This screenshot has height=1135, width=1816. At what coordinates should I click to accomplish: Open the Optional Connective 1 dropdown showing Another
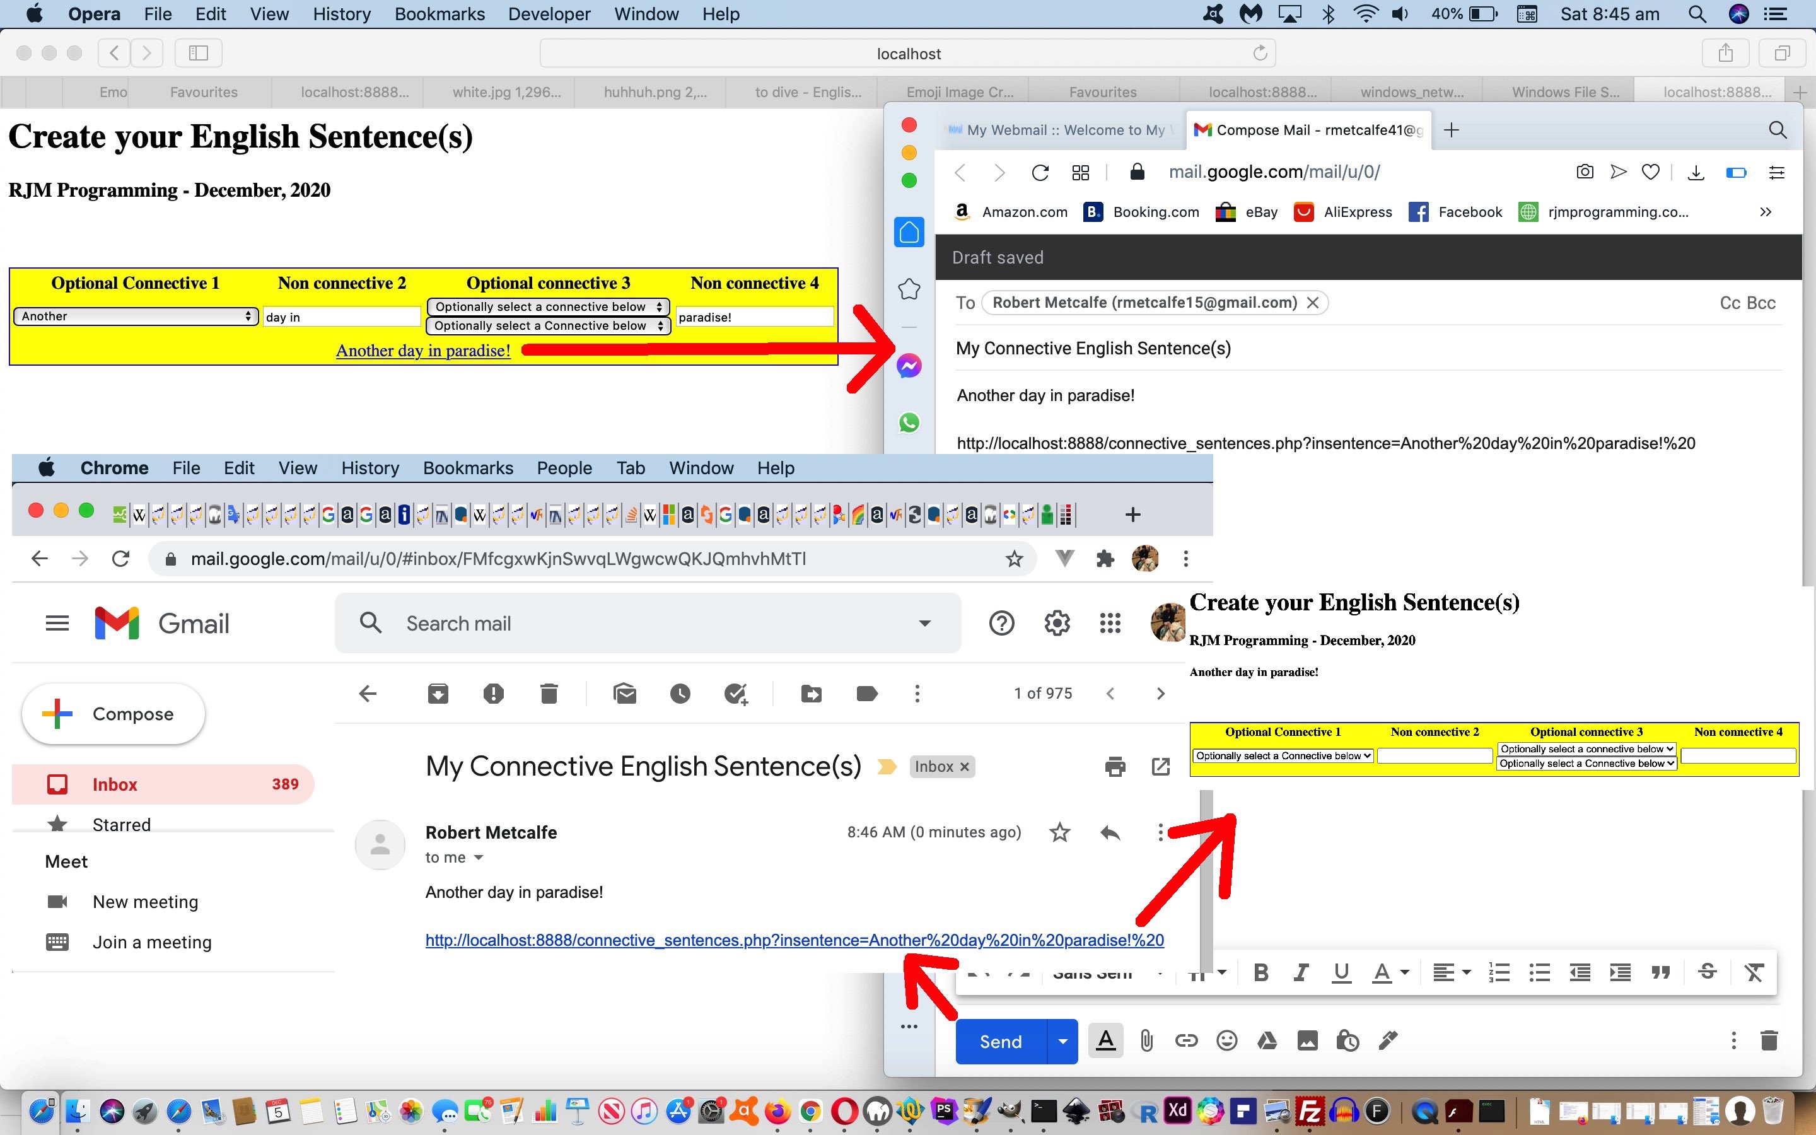pyautogui.click(x=136, y=316)
